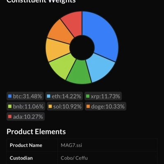This screenshot has height=164, width=164.
Task: Click the lime bnb color square
Action: tap(10, 106)
